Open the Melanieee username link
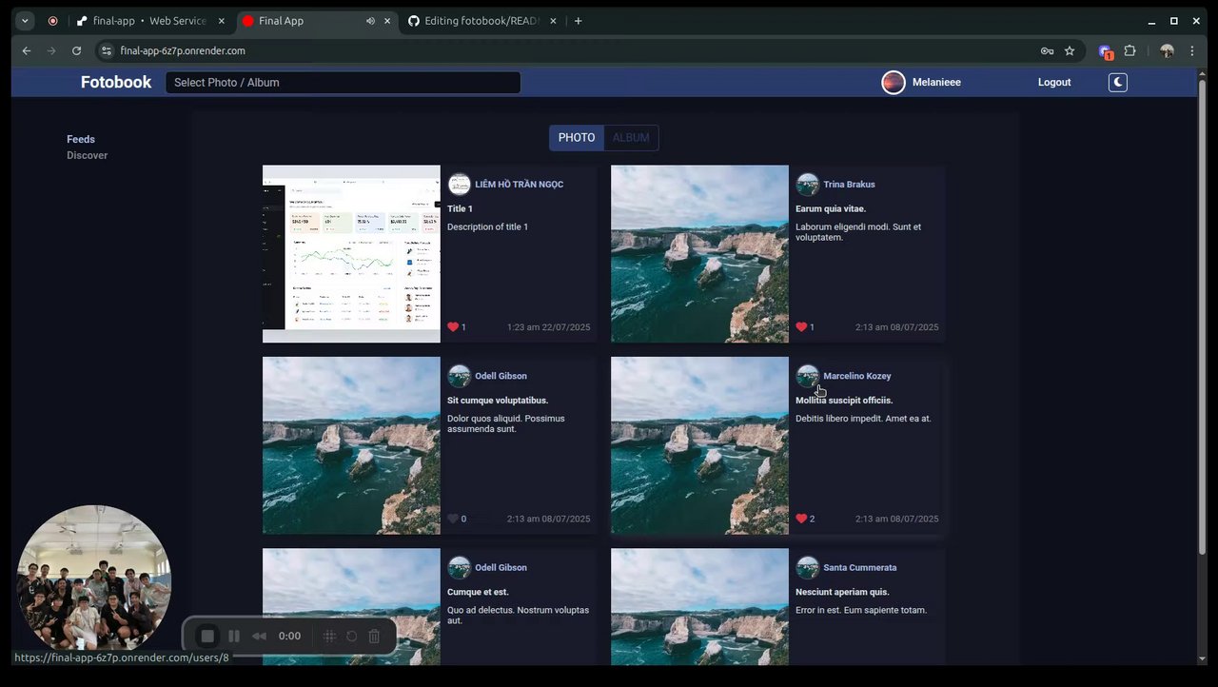The width and height of the screenshot is (1218, 687). click(x=936, y=83)
